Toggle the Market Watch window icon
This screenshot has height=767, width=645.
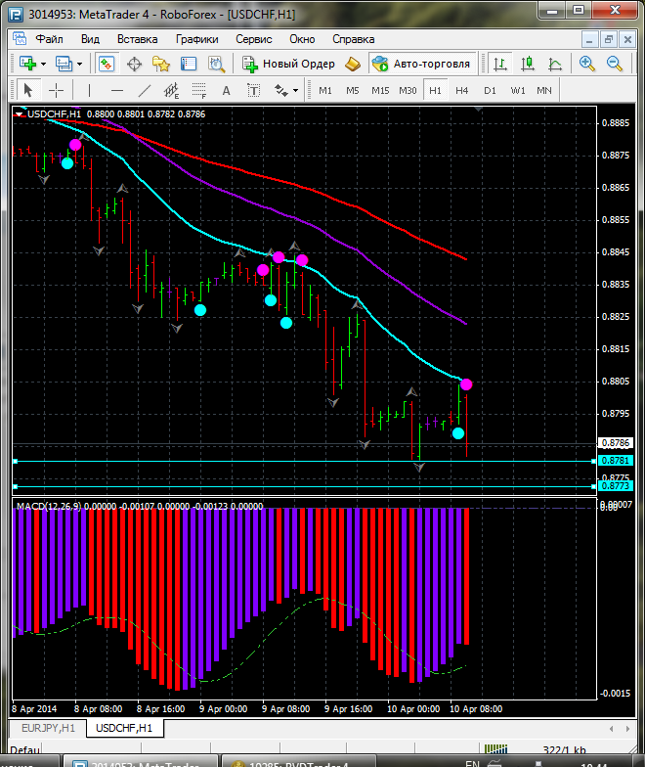click(x=107, y=64)
